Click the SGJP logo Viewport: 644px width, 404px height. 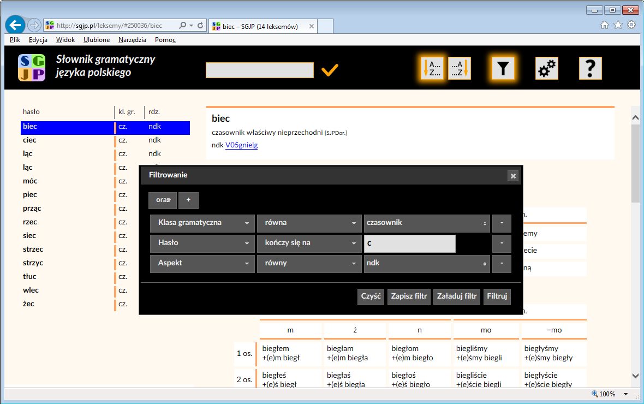tap(32, 68)
